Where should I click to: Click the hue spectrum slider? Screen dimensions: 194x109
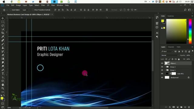coord(190,31)
